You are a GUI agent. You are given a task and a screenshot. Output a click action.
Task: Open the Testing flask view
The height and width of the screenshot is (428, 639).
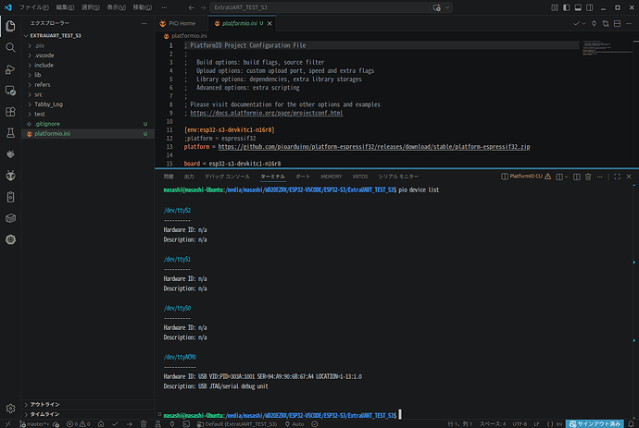pos(10,133)
